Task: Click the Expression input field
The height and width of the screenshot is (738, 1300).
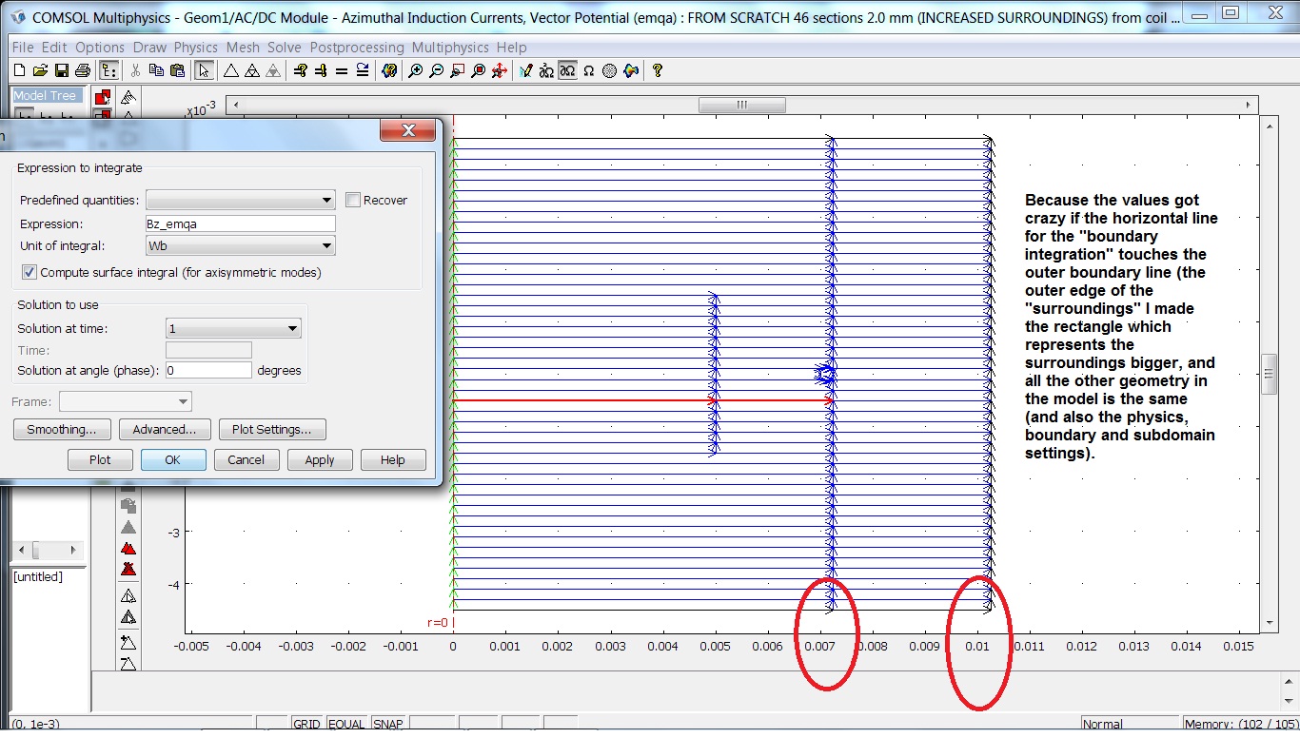Action: click(240, 223)
